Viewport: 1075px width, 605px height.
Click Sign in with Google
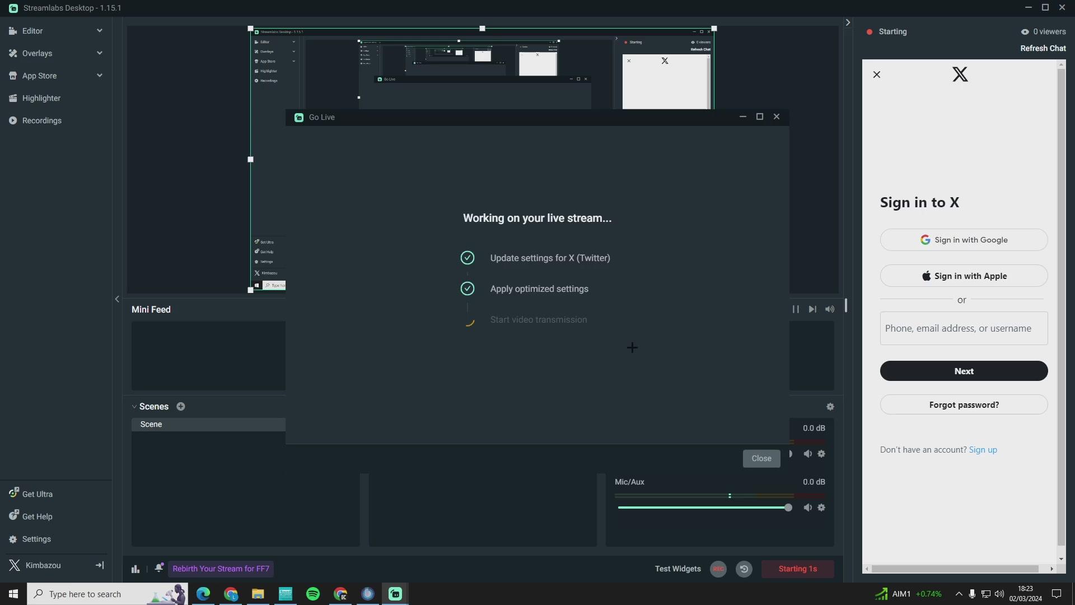coord(964,240)
